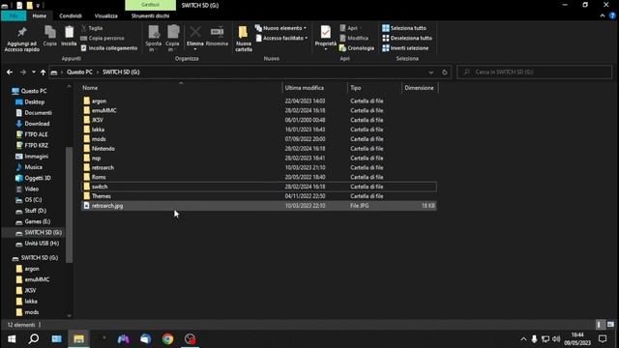This screenshot has width=619, height=348.
Task: Click Deseleziona tutto
Action: point(407,38)
